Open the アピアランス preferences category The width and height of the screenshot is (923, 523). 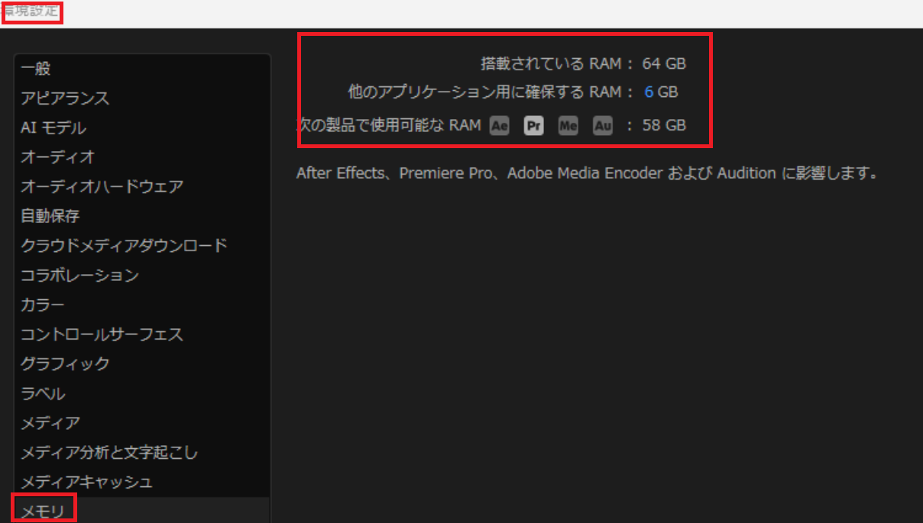tap(65, 98)
